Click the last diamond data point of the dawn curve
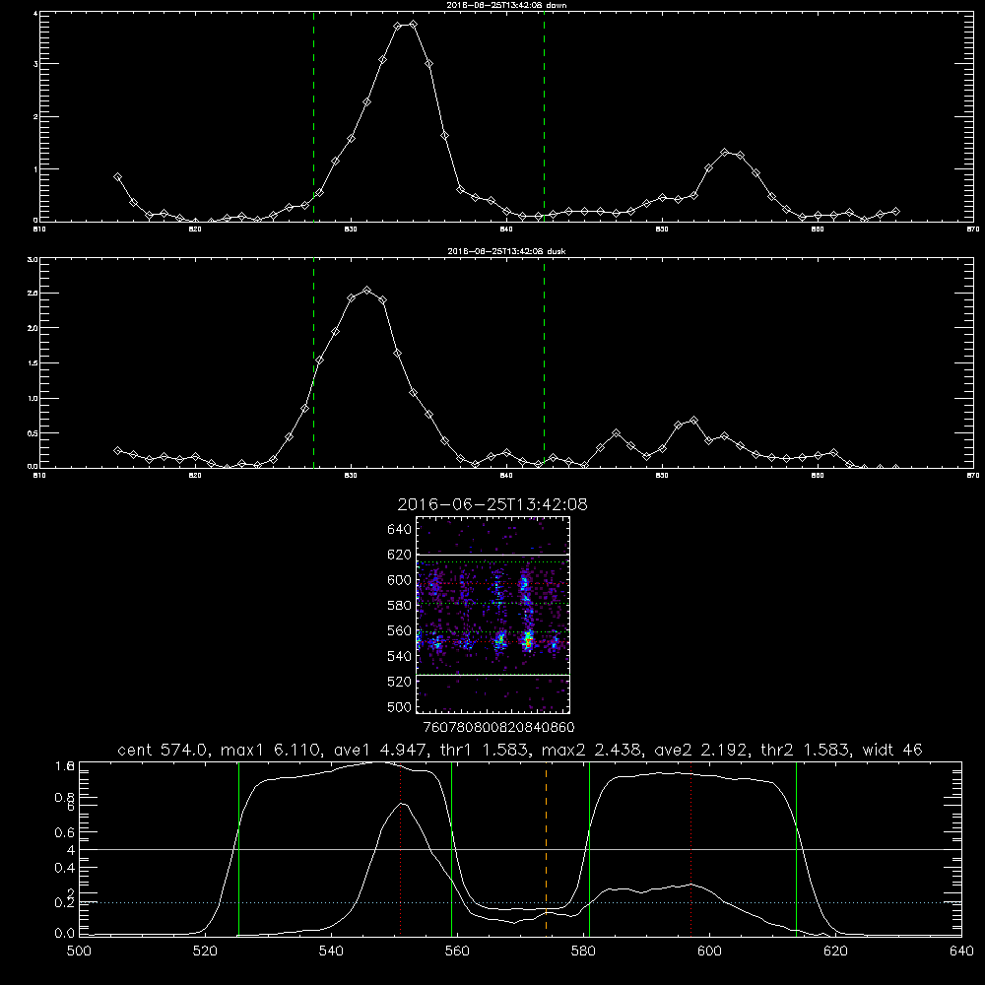This screenshot has width=985, height=985. pos(895,211)
